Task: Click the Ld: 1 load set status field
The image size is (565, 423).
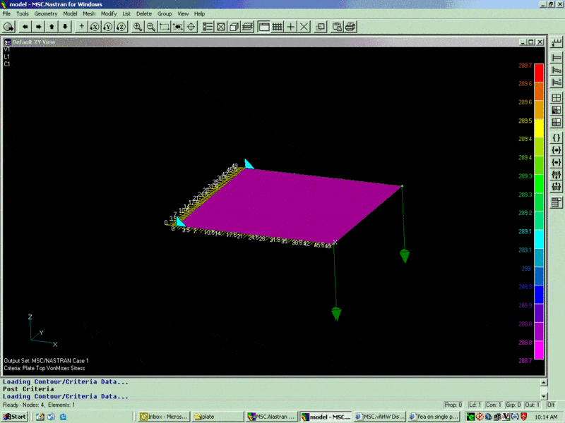Action: [474, 405]
